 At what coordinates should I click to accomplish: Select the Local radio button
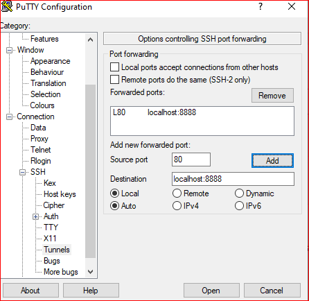click(114, 193)
